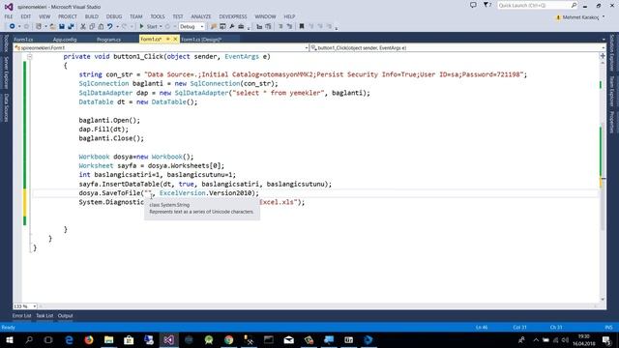Close the active Form1.cs* tab
The height and width of the screenshot is (348, 619).
(x=175, y=39)
